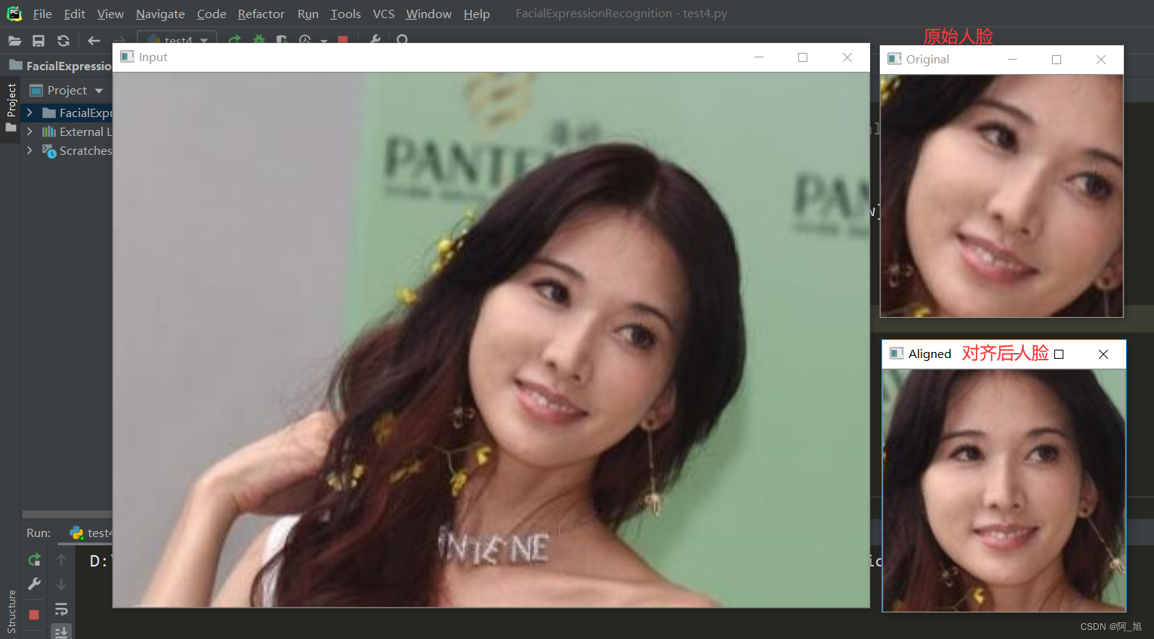Click the Scratches and Consoles icon

49,151
